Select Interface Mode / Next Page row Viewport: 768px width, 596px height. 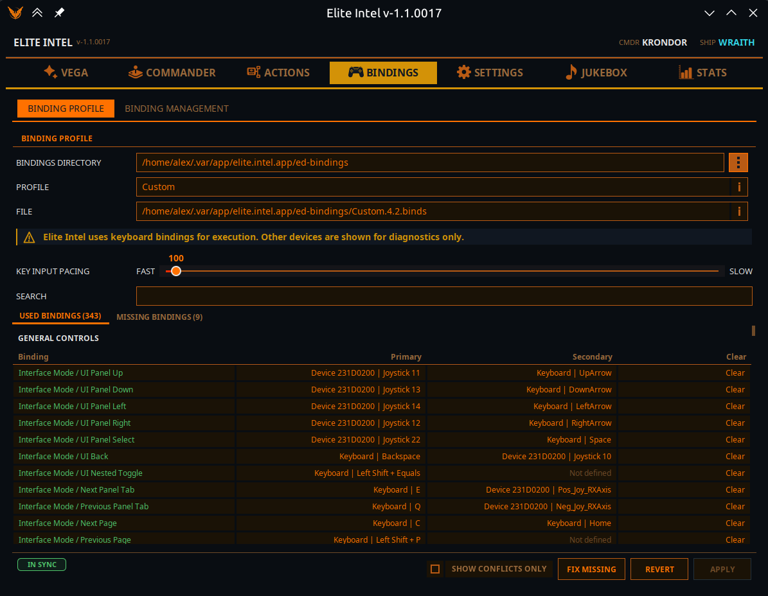[x=382, y=523]
